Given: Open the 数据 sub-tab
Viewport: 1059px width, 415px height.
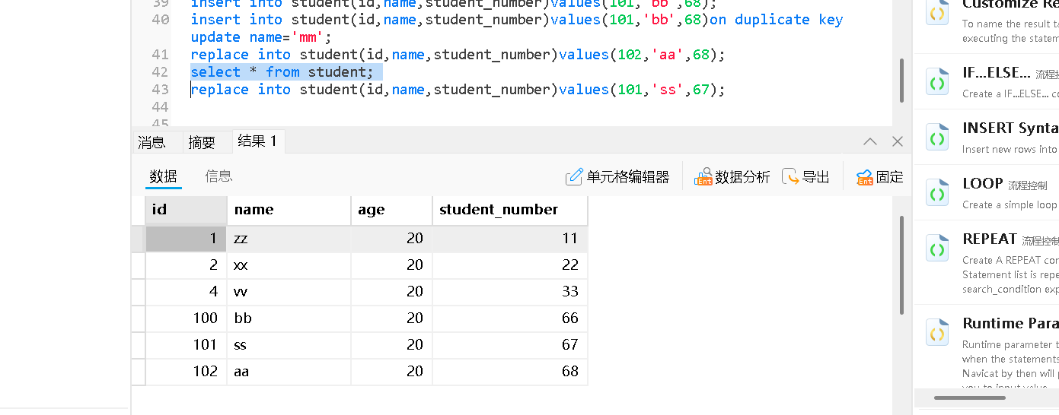Looking at the screenshot, I should [163, 176].
